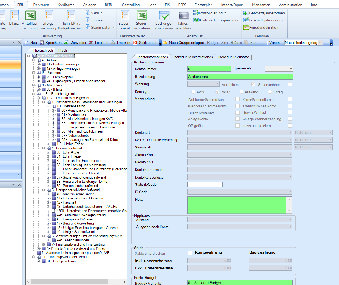
Task: Click the Buchungen abschliessen icon
Action: 164,16
